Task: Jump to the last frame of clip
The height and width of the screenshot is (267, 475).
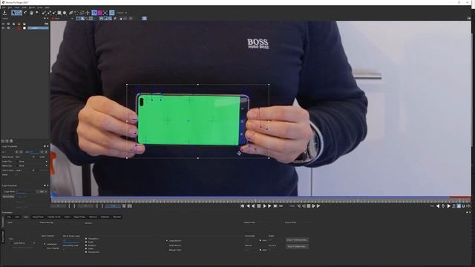Action: pyautogui.click(x=275, y=206)
